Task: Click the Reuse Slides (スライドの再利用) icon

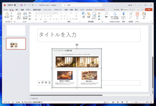Action: click(25, 14)
